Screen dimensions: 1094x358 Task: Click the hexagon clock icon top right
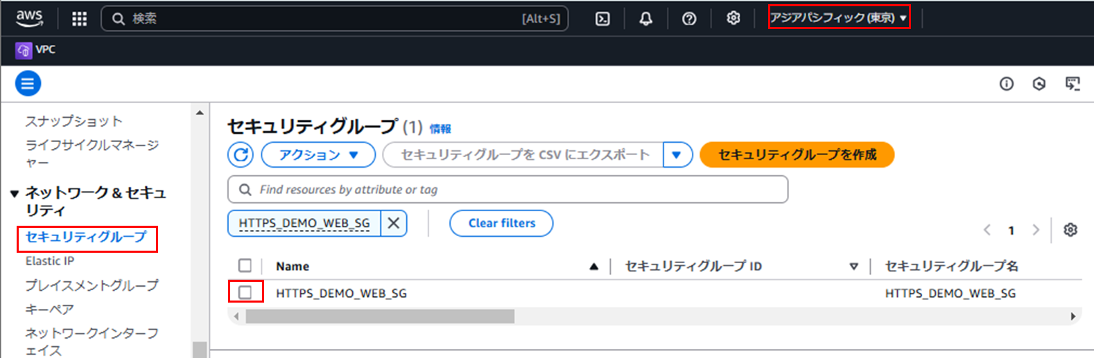[1039, 84]
